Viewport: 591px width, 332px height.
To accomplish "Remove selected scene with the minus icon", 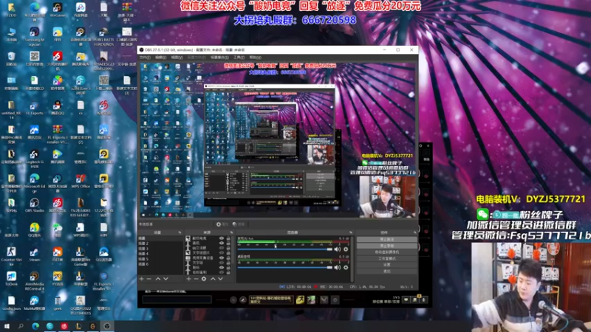I will click(x=149, y=279).
